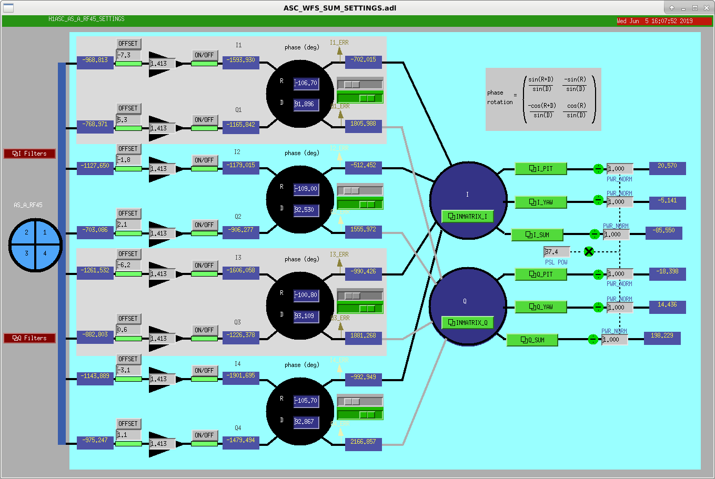Open the I_SUM filter module
715x479 pixels.
coord(537,235)
